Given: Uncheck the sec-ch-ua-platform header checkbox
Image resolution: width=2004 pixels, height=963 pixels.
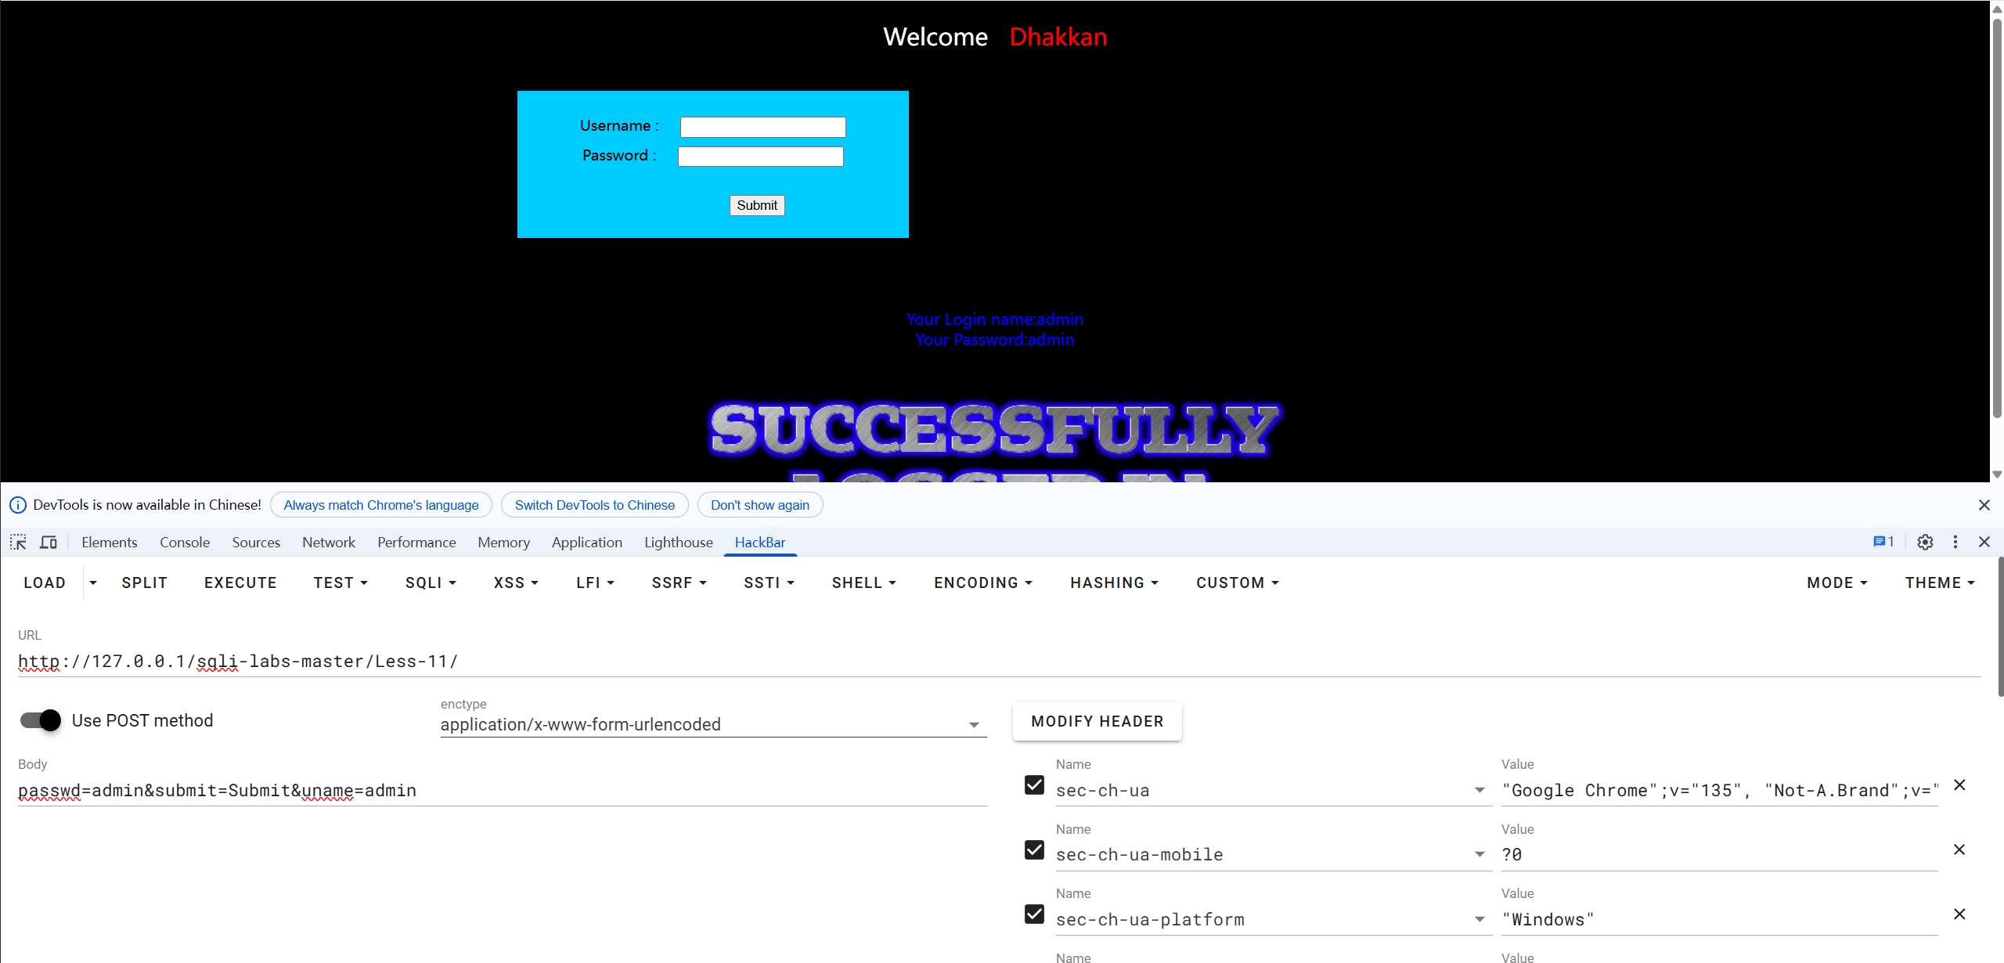Looking at the screenshot, I should pyautogui.click(x=1034, y=914).
